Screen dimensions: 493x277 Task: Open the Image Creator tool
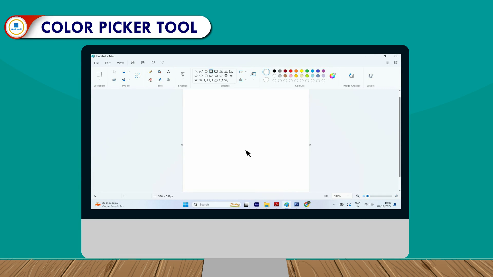[351, 76]
